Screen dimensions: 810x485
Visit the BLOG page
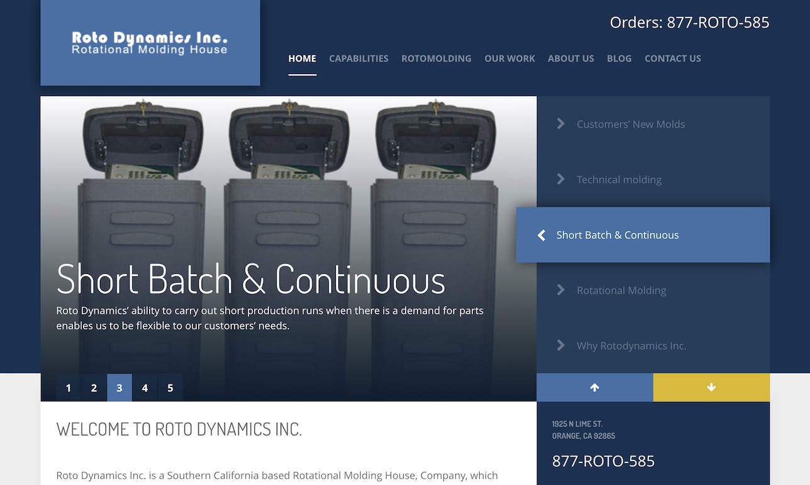pyautogui.click(x=619, y=58)
